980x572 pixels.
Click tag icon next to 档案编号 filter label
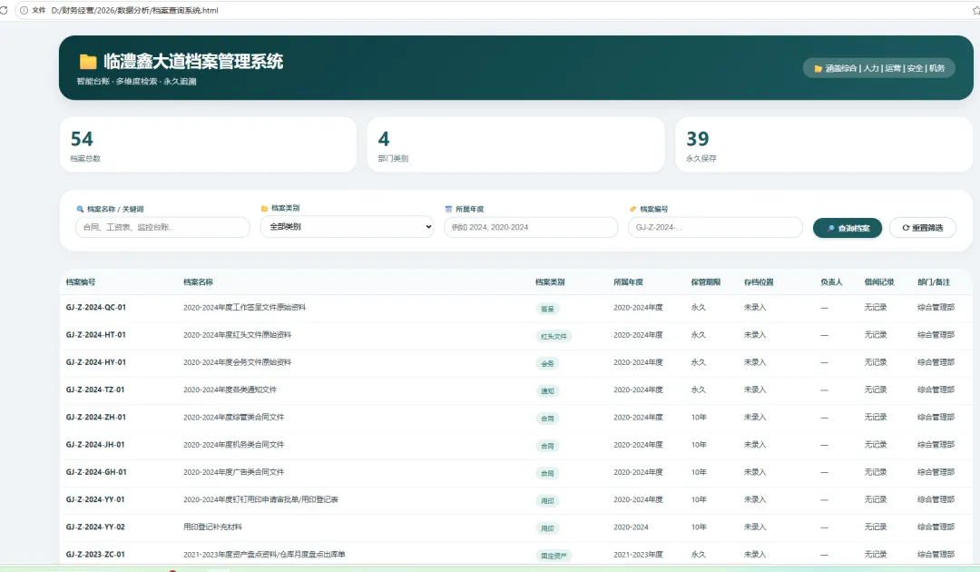pos(632,209)
